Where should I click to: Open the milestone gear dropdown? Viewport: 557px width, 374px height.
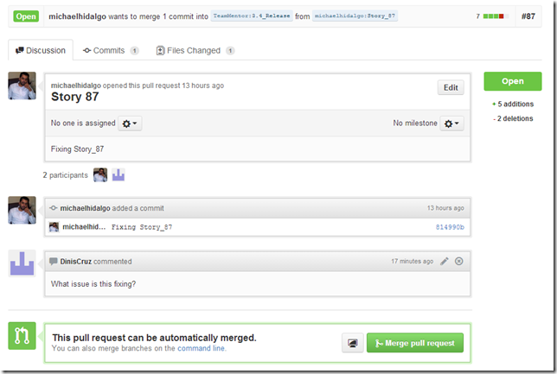(451, 124)
